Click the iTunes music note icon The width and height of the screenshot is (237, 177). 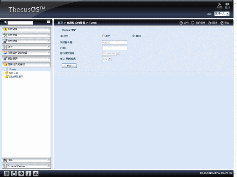[7, 69]
